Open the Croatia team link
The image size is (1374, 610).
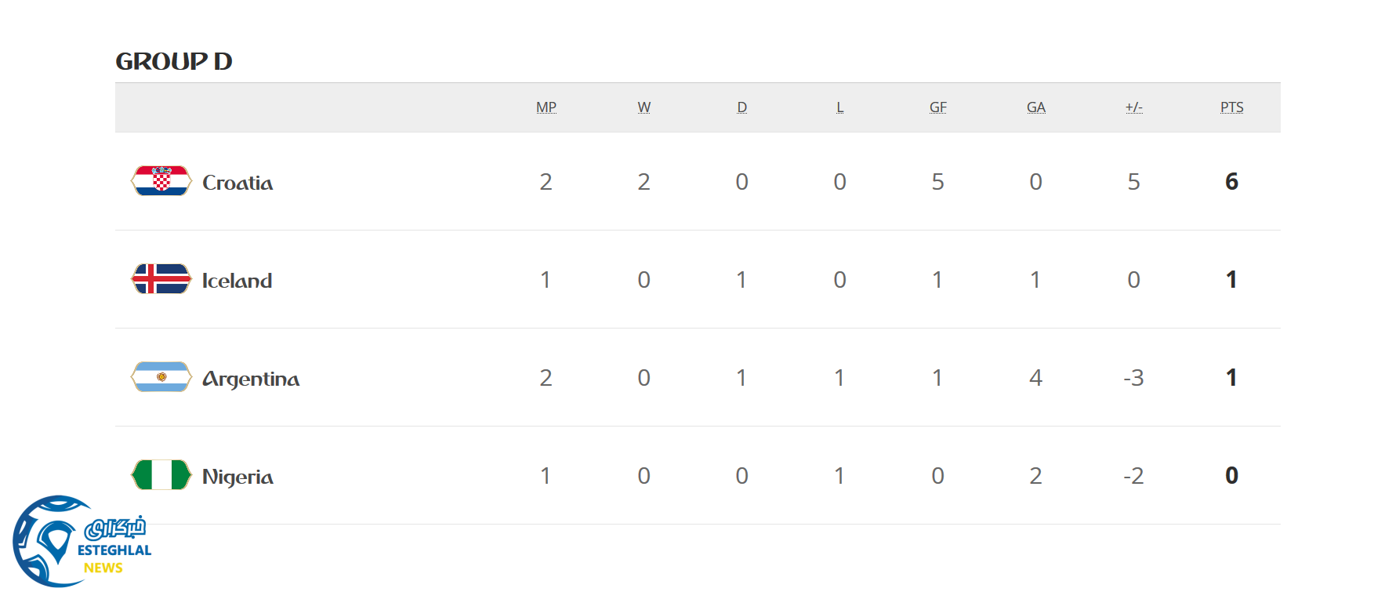coord(237,183)
